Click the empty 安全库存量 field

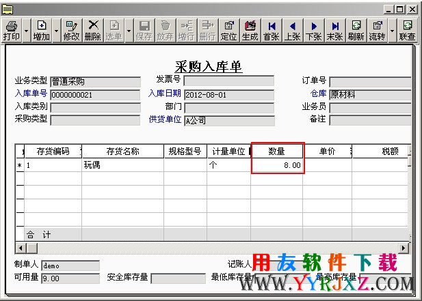pyautogui.click(x=178, y=278)
